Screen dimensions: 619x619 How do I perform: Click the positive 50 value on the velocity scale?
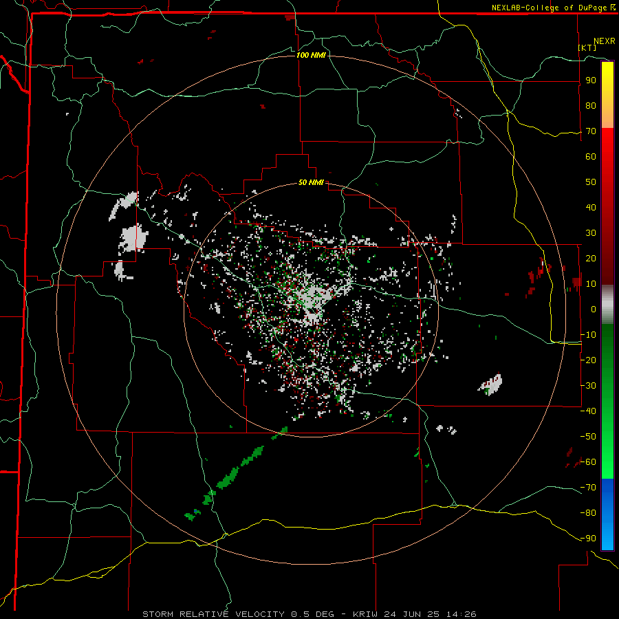591,182
